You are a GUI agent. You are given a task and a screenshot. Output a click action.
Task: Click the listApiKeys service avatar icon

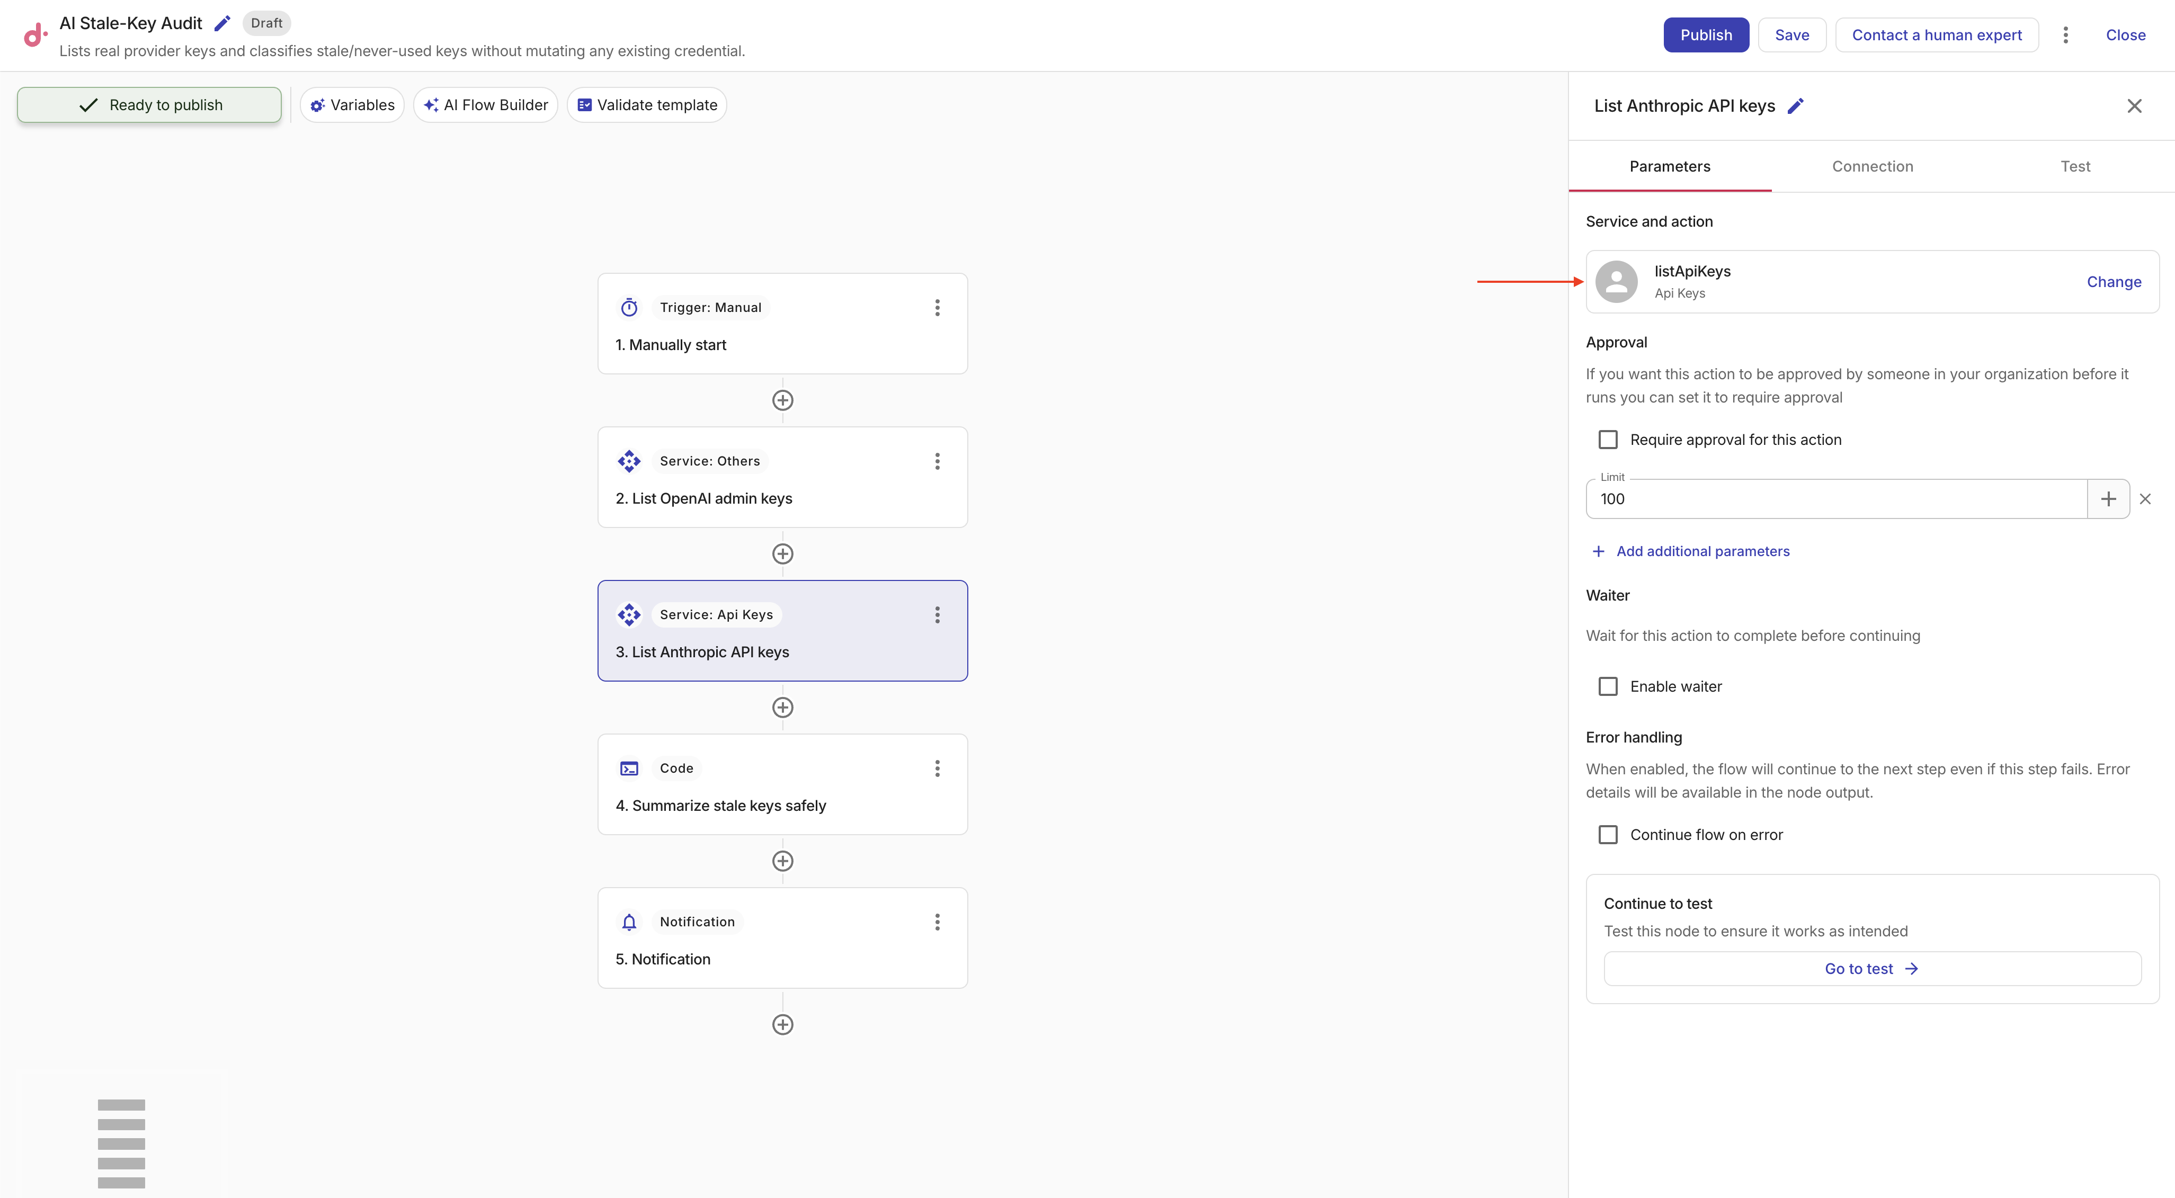pos(1617,282)
